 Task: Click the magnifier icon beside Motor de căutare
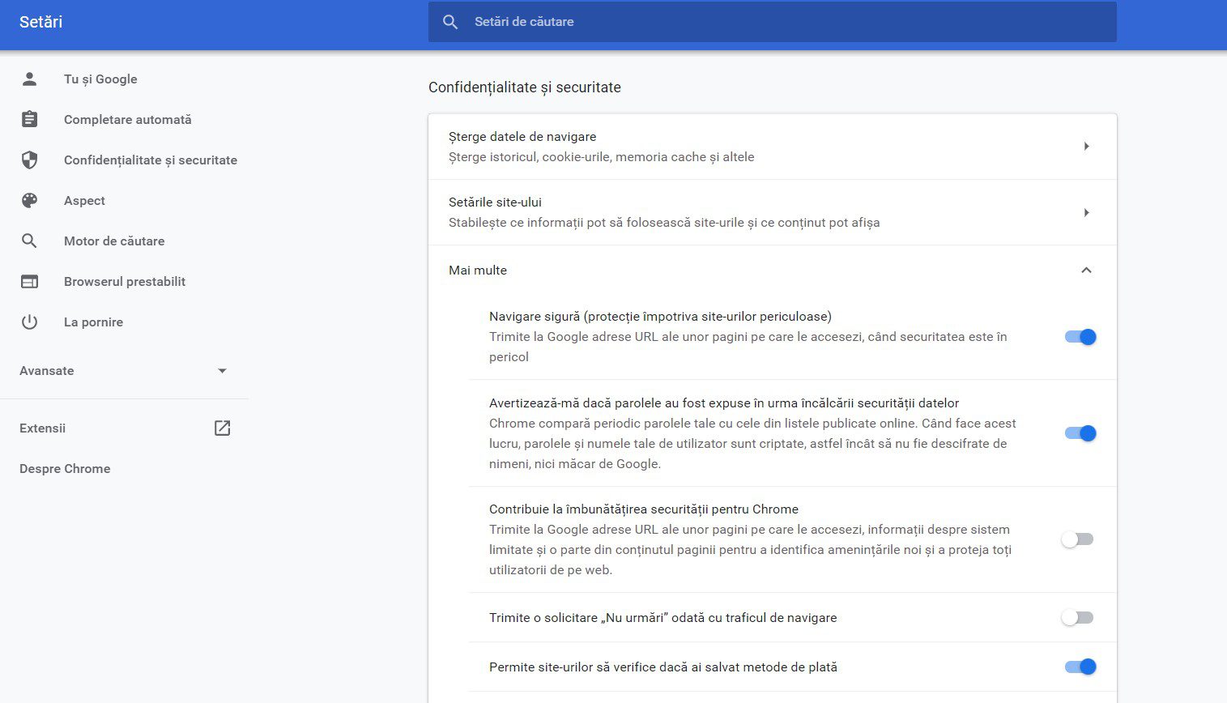29,241
